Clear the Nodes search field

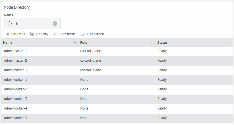click(55, 24)
